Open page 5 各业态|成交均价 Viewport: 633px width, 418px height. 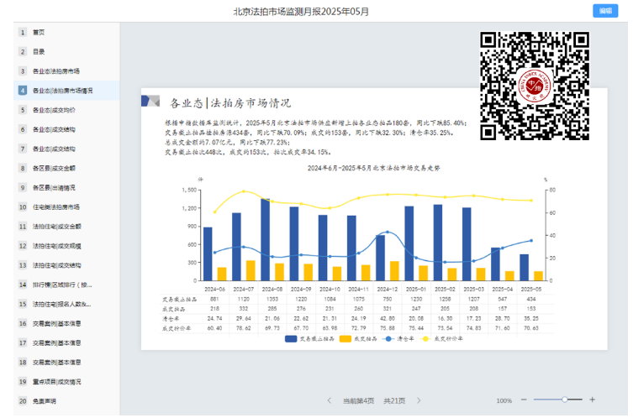(66, 110)
